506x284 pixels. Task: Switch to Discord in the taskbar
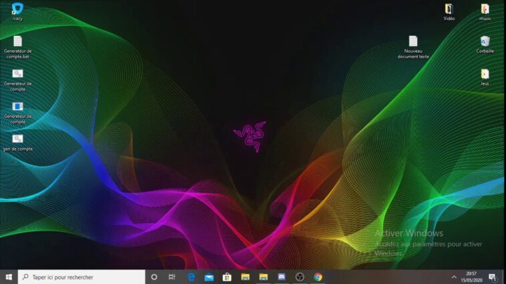[282, 277]
